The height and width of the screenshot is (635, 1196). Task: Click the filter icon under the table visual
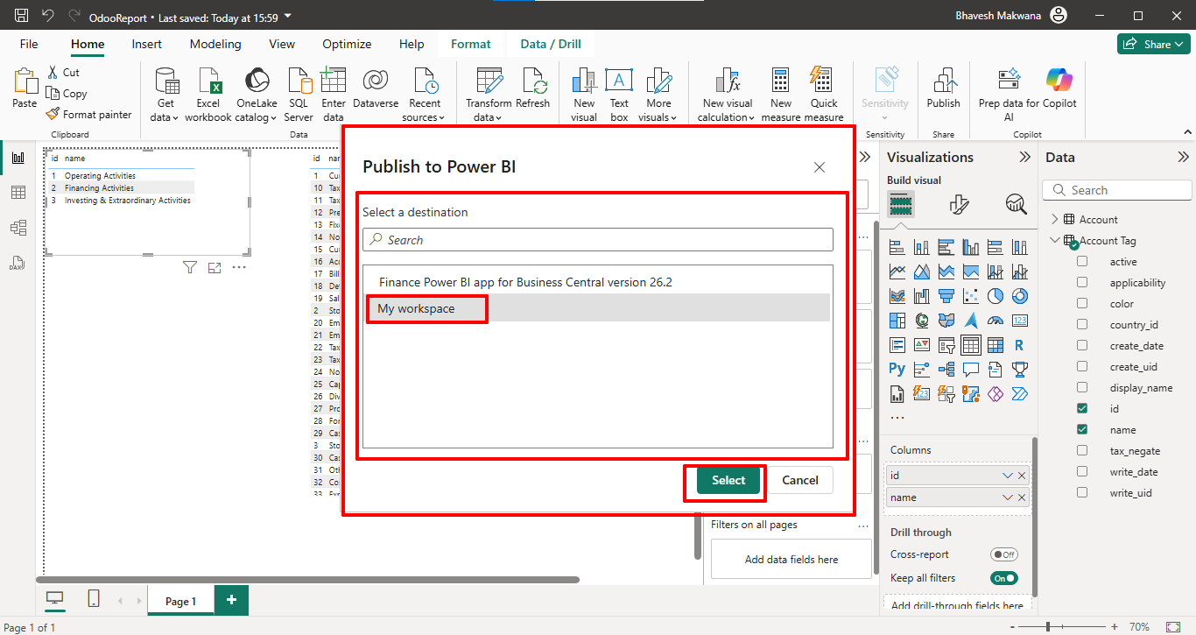pos(190,267)
